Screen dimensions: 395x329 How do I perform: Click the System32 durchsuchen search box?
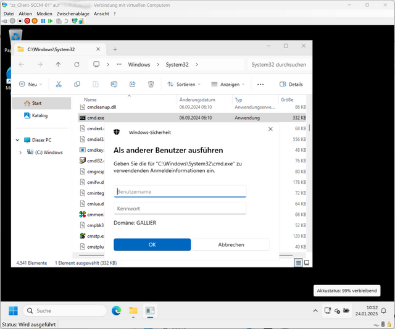(x=278, y=64)
